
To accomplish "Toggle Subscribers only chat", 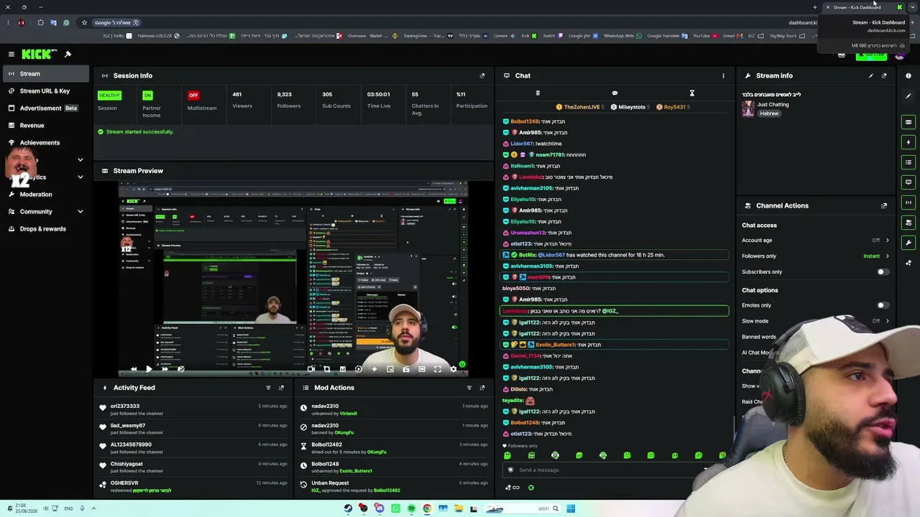I will (x=882, y=272).
